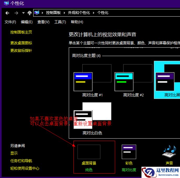Select the highlighted 高对比黑色 theme

[167, 80]
